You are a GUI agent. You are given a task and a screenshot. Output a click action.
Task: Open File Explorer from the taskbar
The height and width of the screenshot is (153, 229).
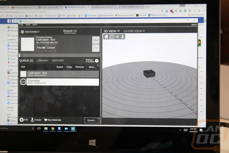click(x=46, y=129)
